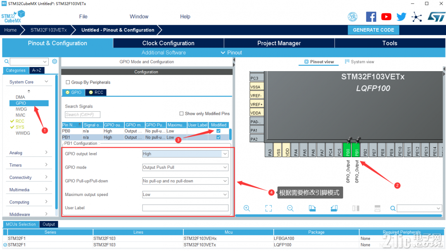Viewport: 446px width, 251px height.
Task: Click the VSSA pin on the chip
Action: point(256,87)
